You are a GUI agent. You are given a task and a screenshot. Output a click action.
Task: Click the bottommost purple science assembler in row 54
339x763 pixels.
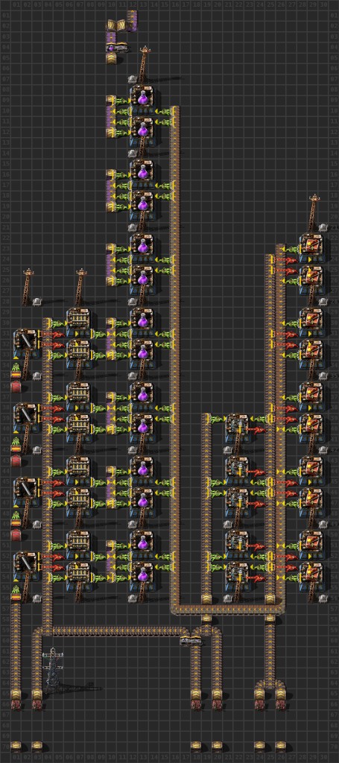142,574
